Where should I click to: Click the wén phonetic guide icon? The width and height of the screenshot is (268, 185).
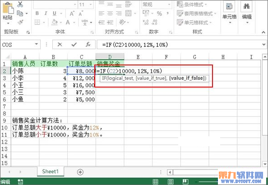pyautogui.click(x=85, y=22)
